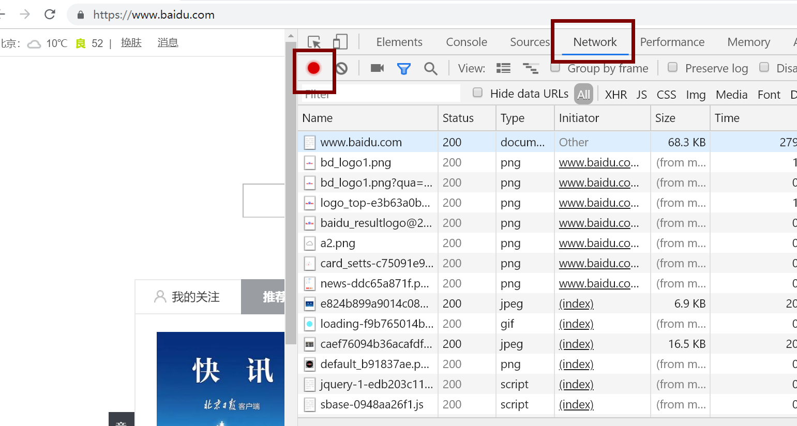Screen dimensions: 797x426
Task: Clear the network log with the clear icon
Action: click(341, 68)
